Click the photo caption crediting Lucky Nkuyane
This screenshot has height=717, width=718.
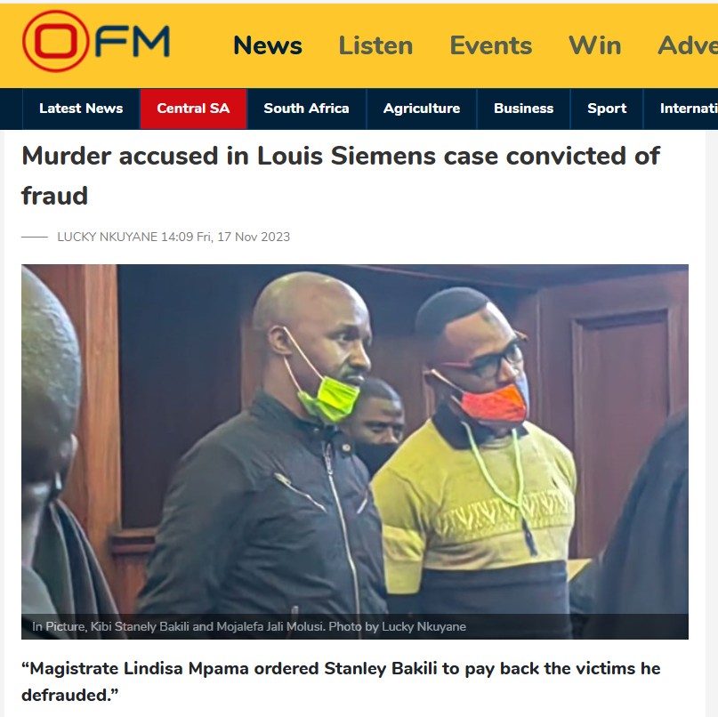[x=248, y=626]
